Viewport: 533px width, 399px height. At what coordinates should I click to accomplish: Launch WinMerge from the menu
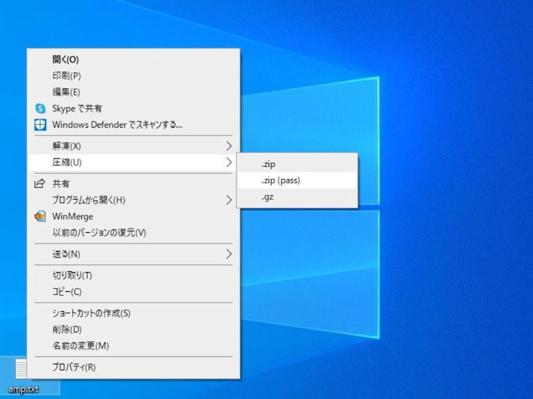point(133,217)
